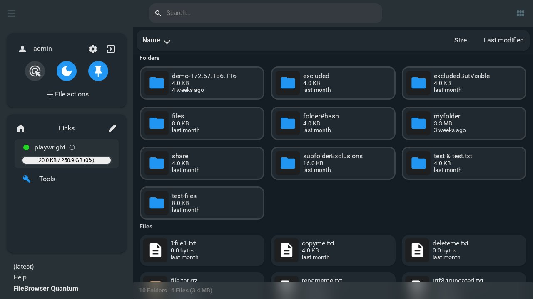The image size is (533, 299).
Task: Log out using the exit icon
Action: (110, 49)
